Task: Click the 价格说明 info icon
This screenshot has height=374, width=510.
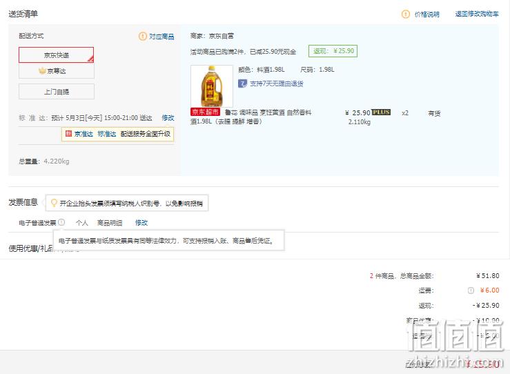Action: pyautogui.click(x=406, y=14)
